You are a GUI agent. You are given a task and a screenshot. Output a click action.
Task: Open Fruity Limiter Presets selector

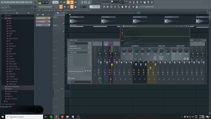(x=177, y=26)
